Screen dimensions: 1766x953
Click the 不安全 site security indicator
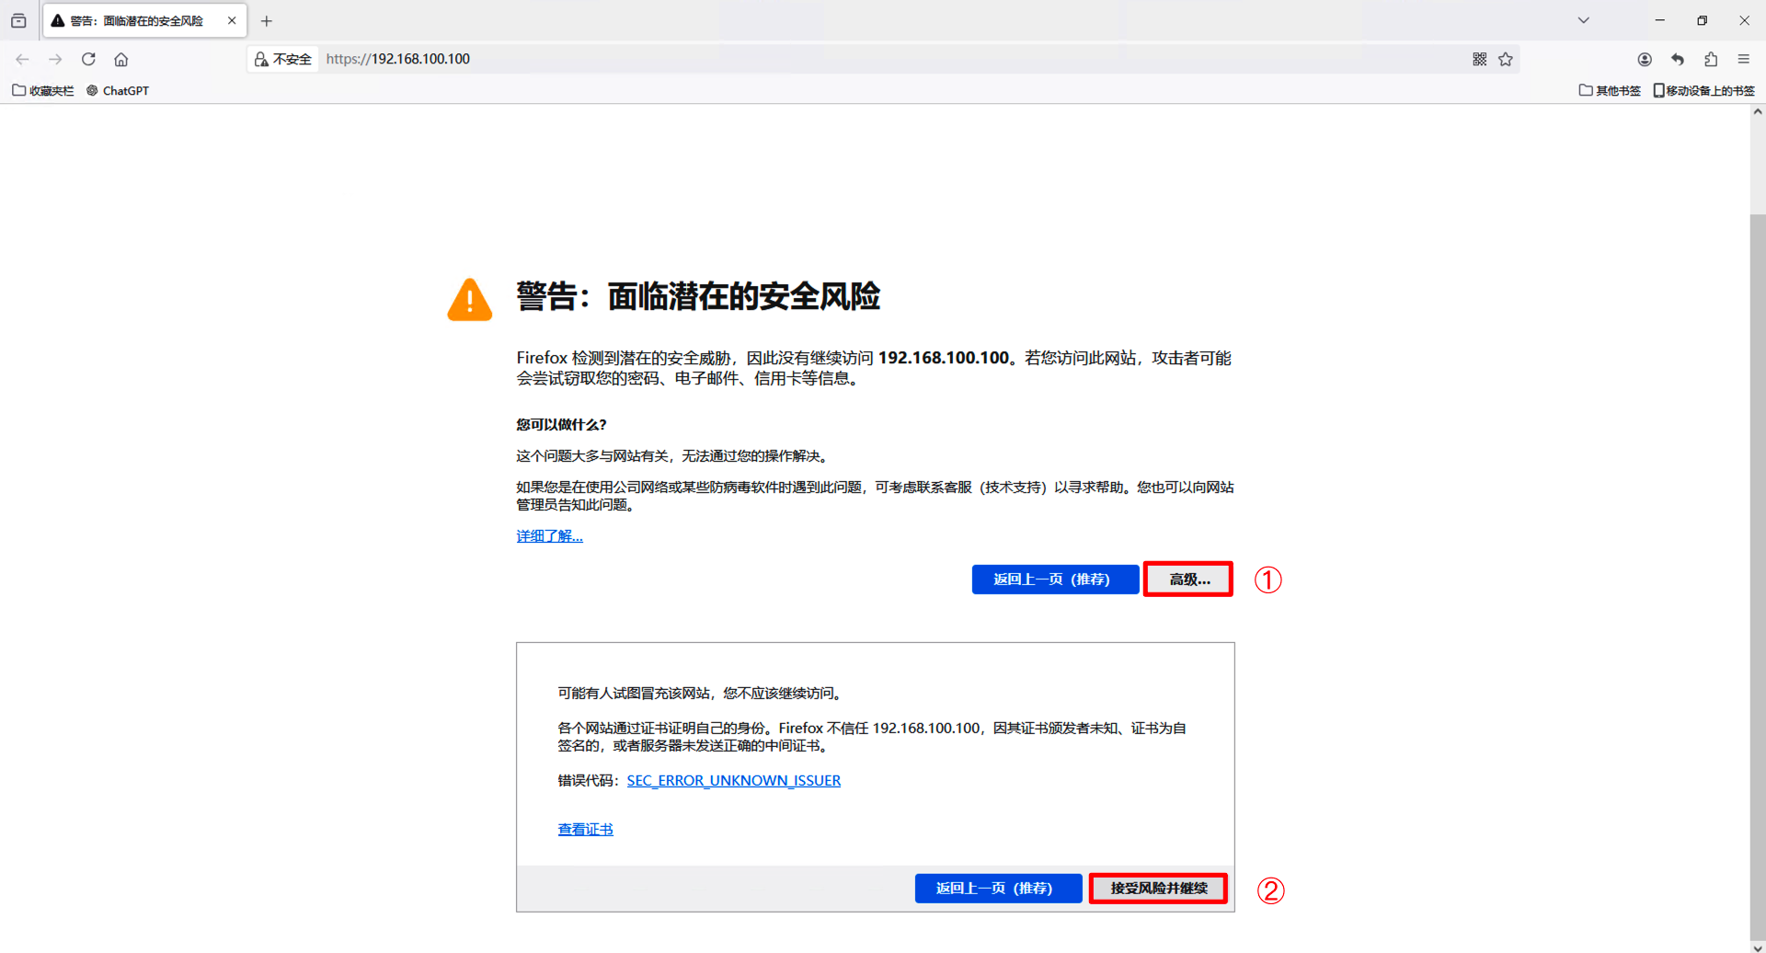283,59
